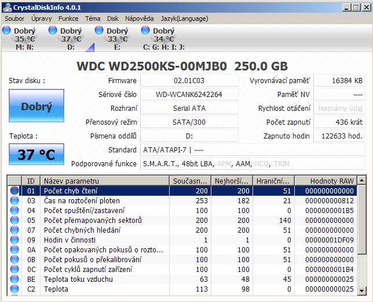This screenshot has width=373, height=302.
Task: Open the Funkce menu
Action: [x=68, y=18]
